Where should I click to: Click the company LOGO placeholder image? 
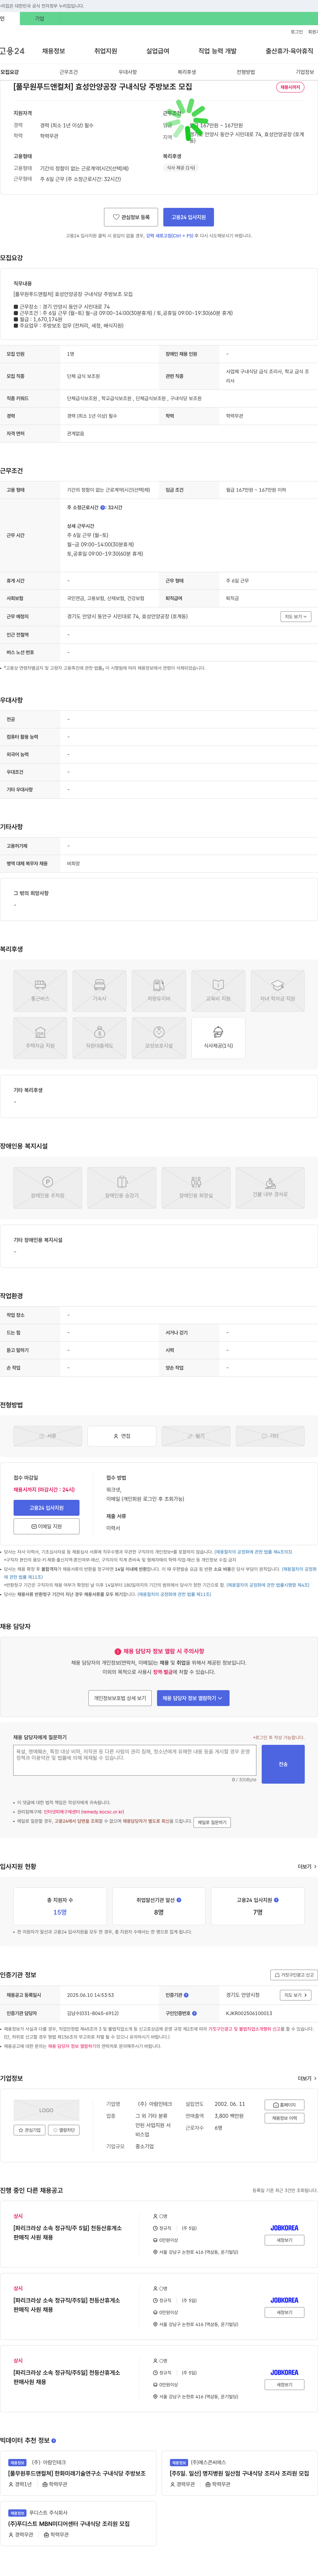point(46,2110)
